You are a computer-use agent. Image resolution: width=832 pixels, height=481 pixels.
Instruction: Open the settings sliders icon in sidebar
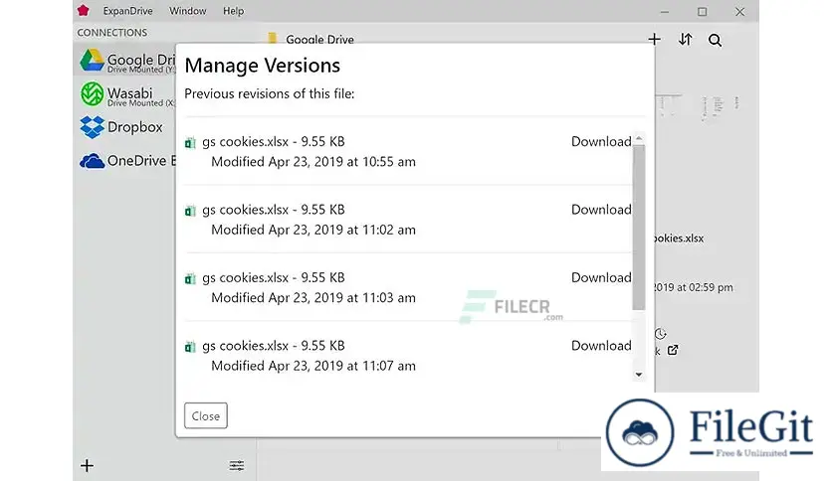coord(237,466)
